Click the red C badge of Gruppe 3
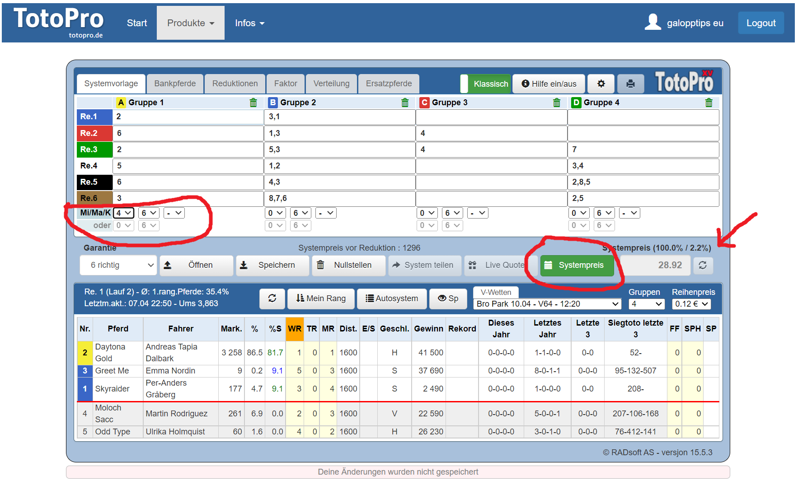Image resolution: width=798 pixels, height=485 pixels. coord(424,103)
